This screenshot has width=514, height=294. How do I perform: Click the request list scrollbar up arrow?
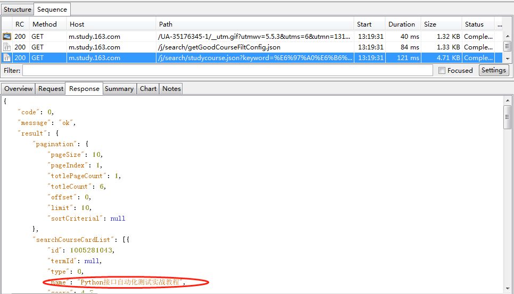(x=508, y=36)
